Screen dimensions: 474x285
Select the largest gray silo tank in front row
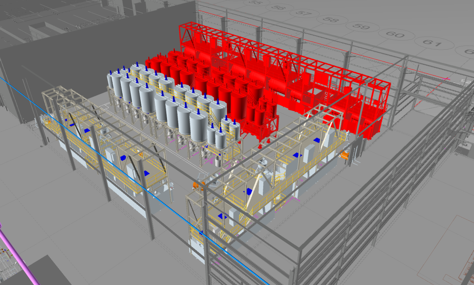click(x=198, y=127)
